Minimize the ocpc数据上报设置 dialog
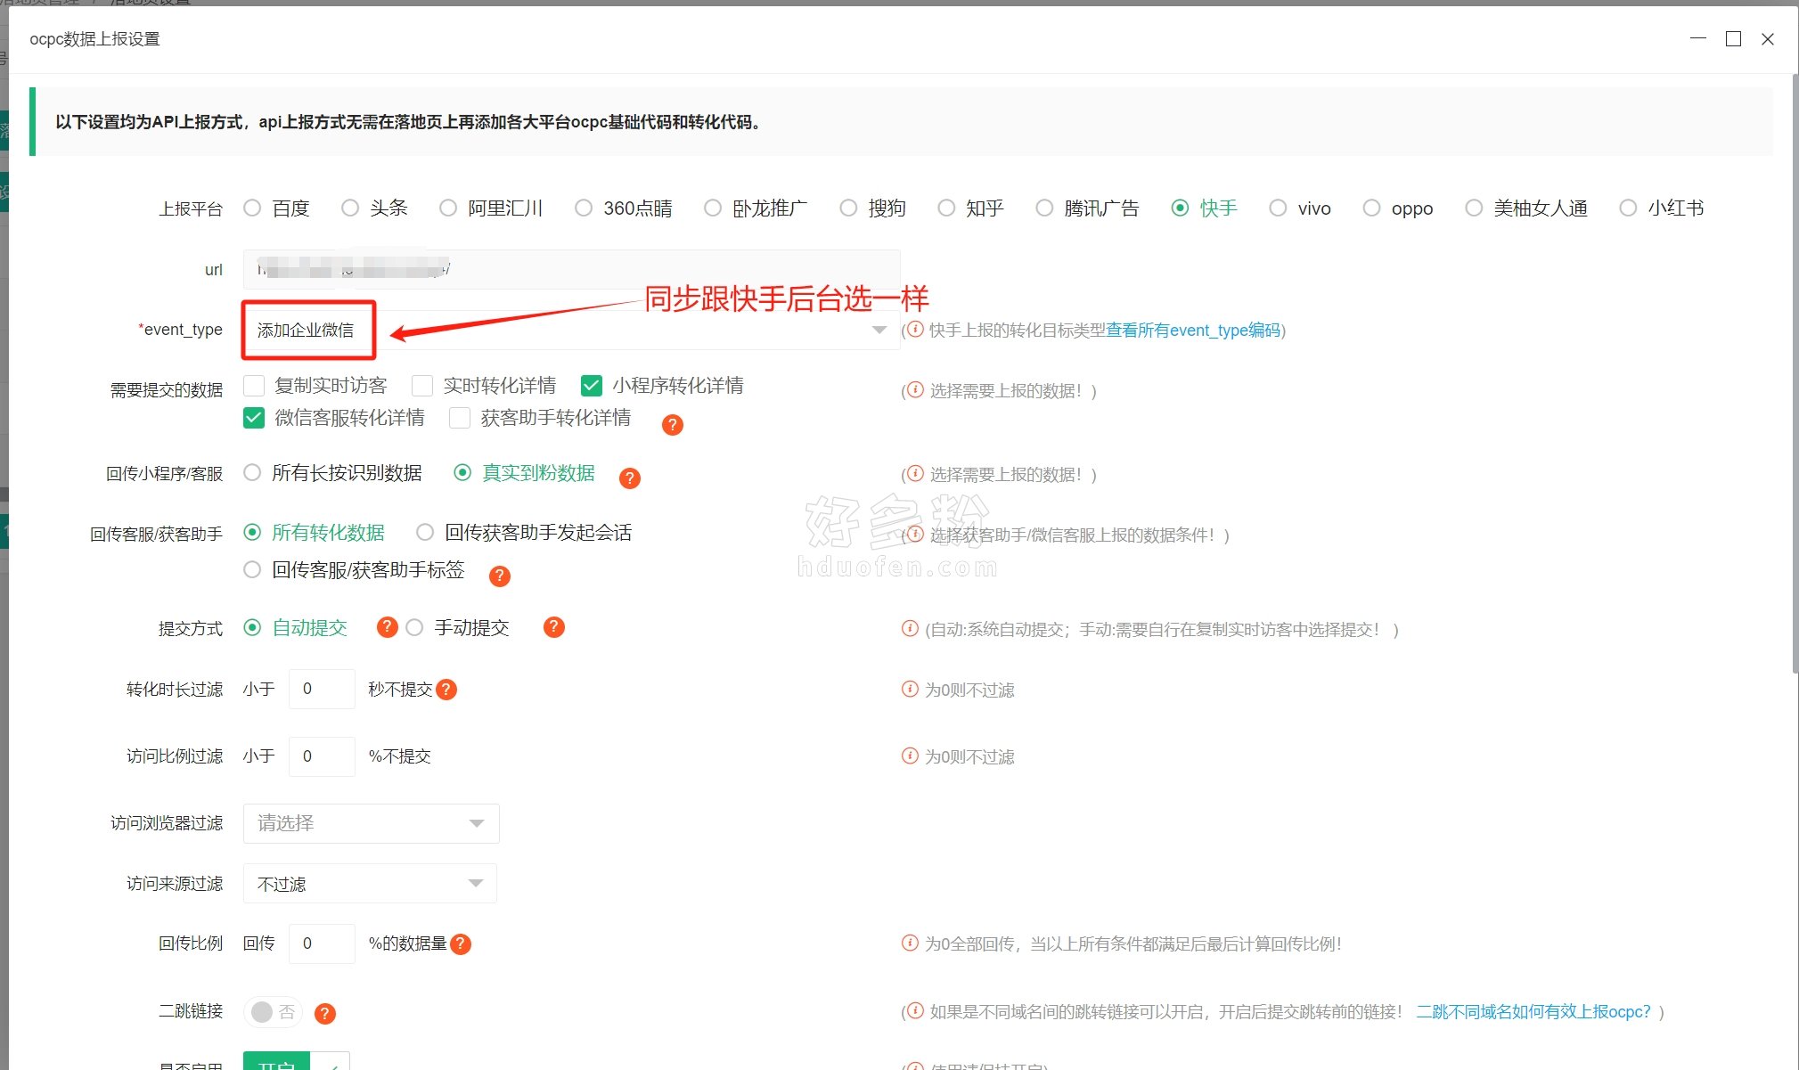The width and height of the screenshot is (1799, 1070). (x=1698, y=38)
